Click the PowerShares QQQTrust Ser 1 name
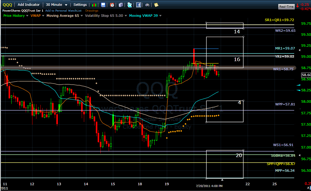Viewport: 311px width, 191px height. 23,11
